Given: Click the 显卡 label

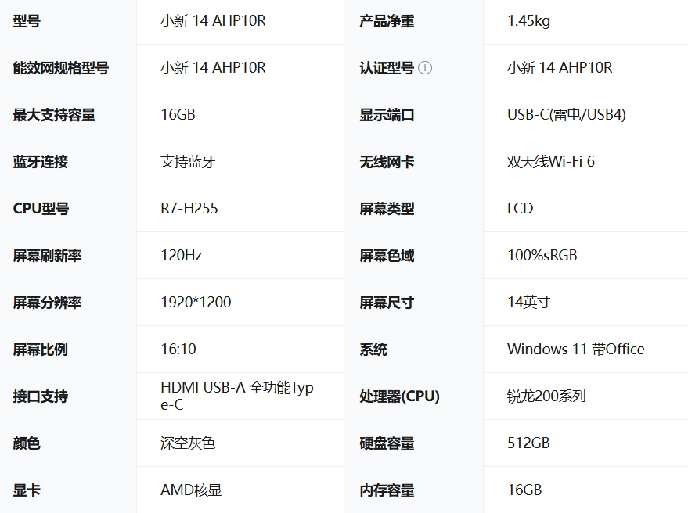Looking at the screenshot, I should pyautogui.click(x=27, y=490).
